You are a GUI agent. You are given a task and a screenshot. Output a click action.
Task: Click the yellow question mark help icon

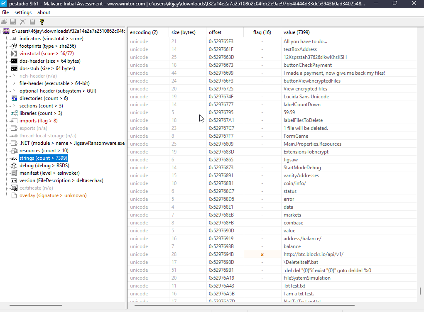point(42,22)
